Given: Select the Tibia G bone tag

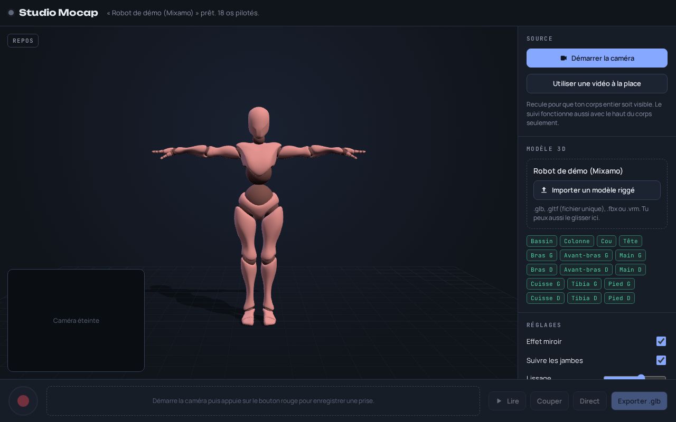Looking at the screenshot, I should pyautogui.click(x=584, y=284).
